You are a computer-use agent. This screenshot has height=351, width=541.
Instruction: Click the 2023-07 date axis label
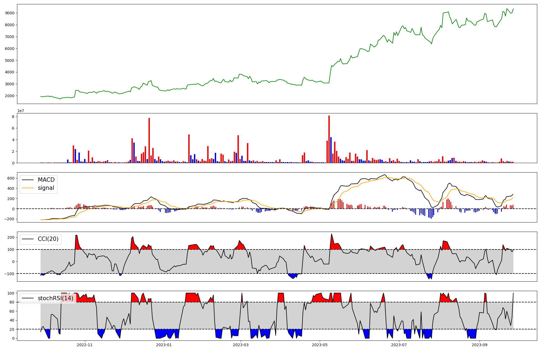pyautogui.click(x=399, y=345)
